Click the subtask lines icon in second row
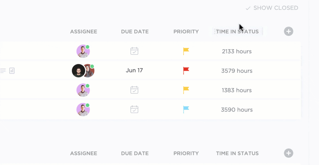319x165 pixels. tap(3, 70)
